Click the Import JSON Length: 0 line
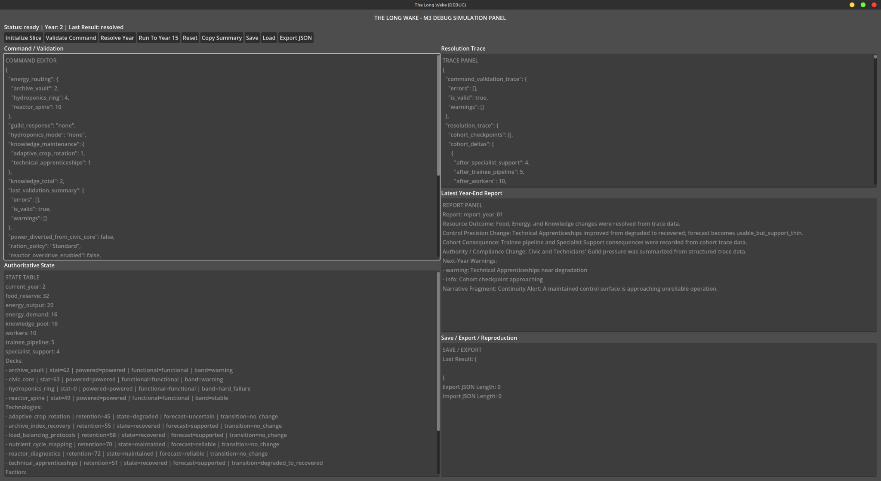This screenshot has width=881, height=481. pyautogui.click(x=472, y=396)
